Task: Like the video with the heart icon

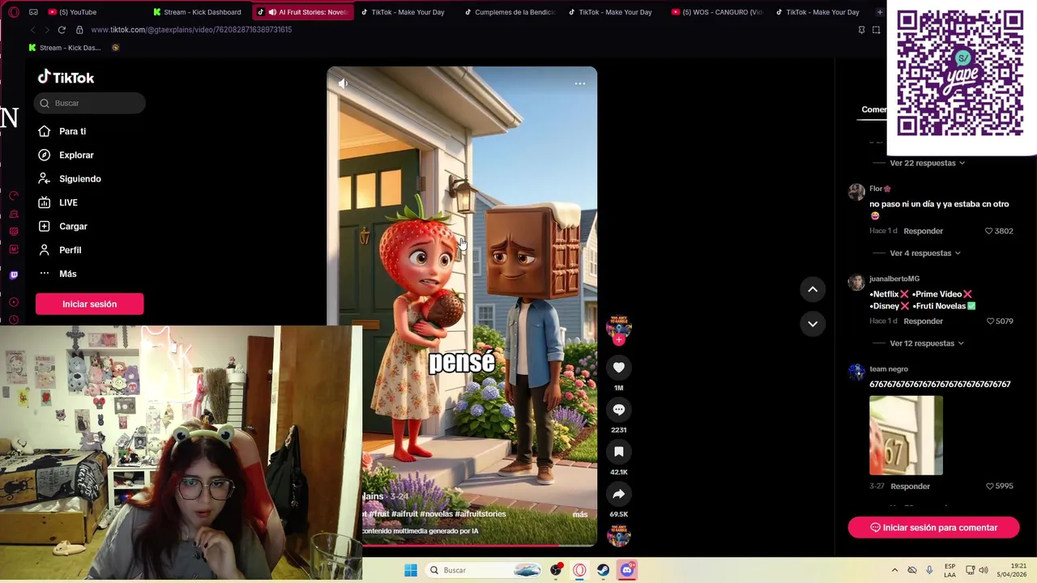Action: (x=619, y=368)
